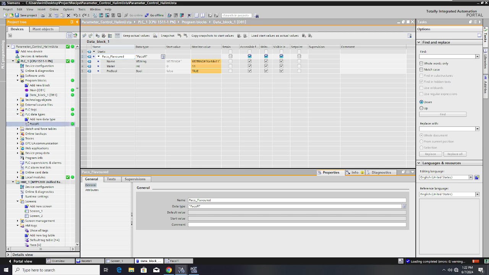Click the Comment field in General properties

pos(297,225)
